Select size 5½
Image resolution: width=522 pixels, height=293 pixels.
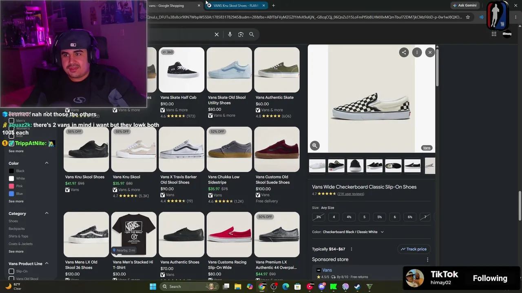[x=379, y=217]
